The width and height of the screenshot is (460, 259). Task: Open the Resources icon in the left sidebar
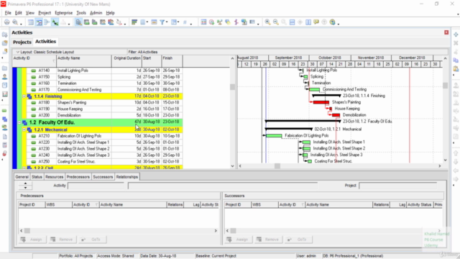5,77
